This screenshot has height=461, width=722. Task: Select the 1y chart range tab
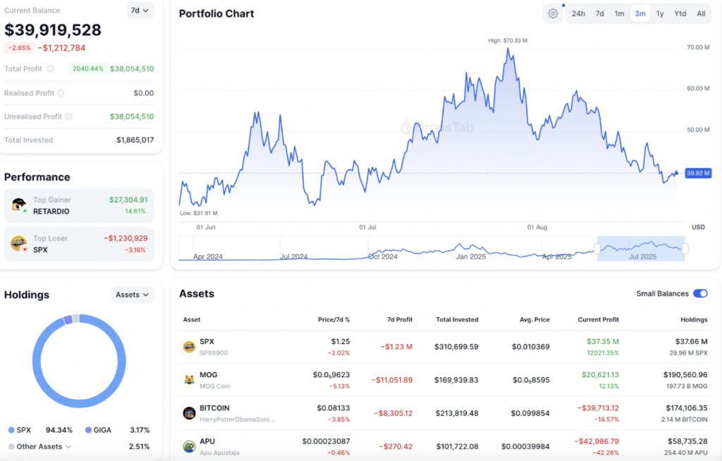(660, 14)
